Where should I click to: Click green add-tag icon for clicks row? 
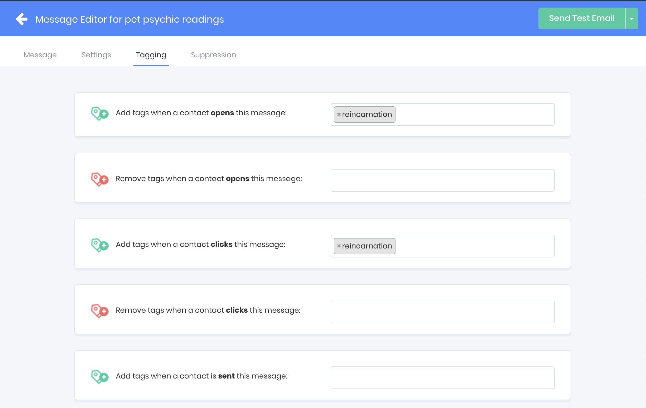click(x=99, y=245)
